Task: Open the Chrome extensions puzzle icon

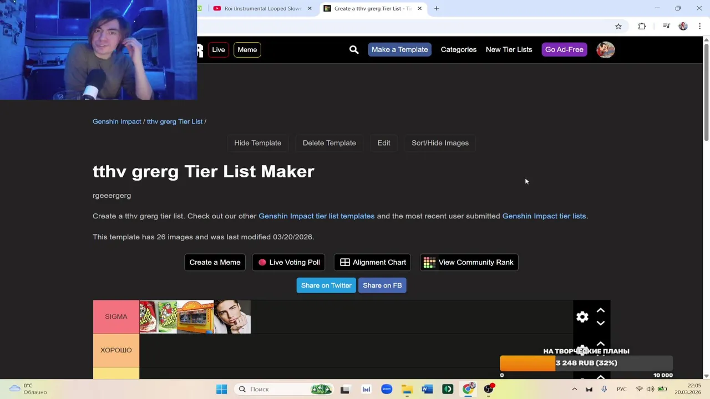Action: point(642,26)
